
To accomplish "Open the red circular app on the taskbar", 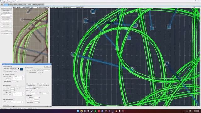I will coord(99,111).
